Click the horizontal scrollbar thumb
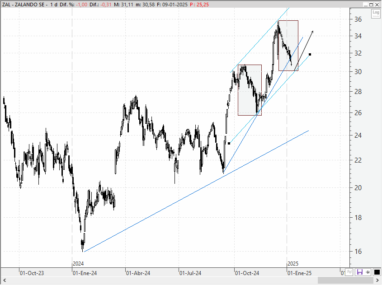 pyautogui.click(x=345, y=280)
